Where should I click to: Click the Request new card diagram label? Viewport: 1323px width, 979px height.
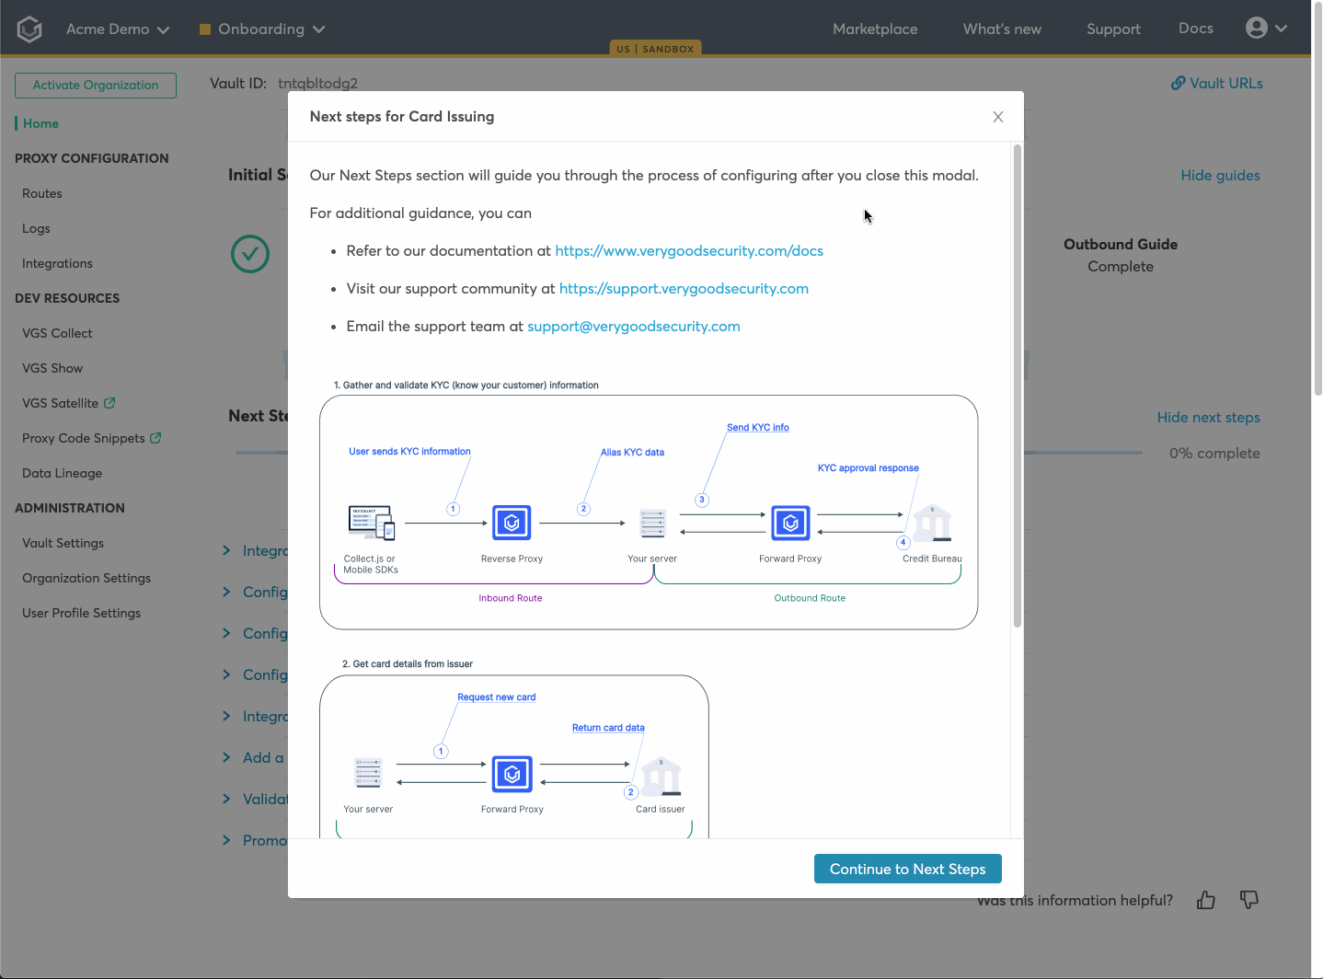(496, 697)
